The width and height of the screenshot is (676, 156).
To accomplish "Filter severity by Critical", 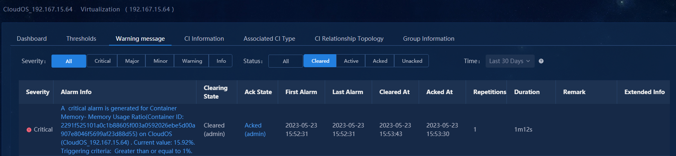I will (103, 61).
